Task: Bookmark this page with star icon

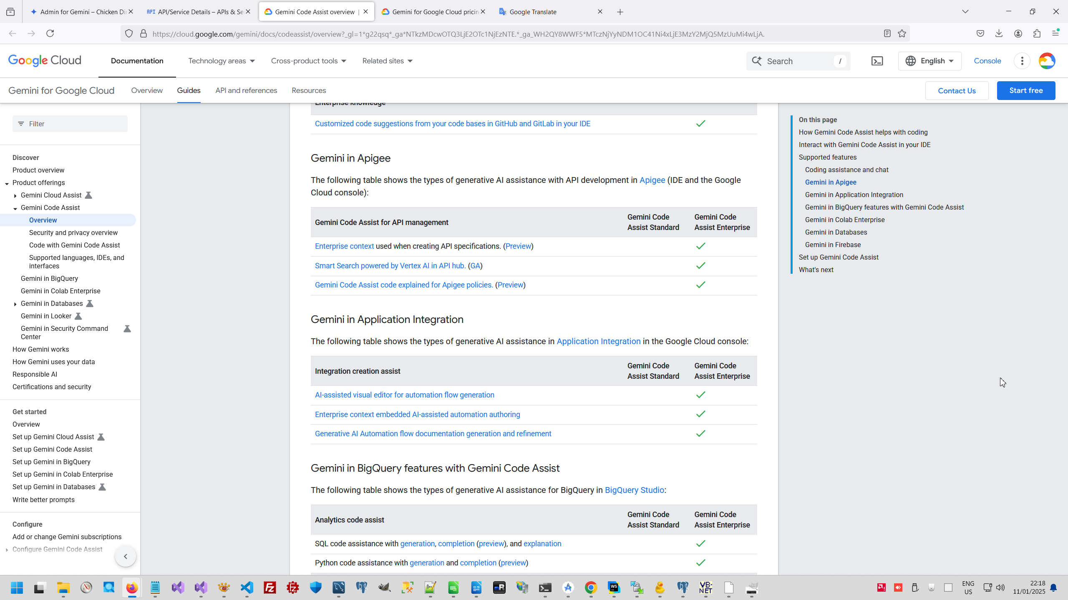Action: click(x=902, y=34)
